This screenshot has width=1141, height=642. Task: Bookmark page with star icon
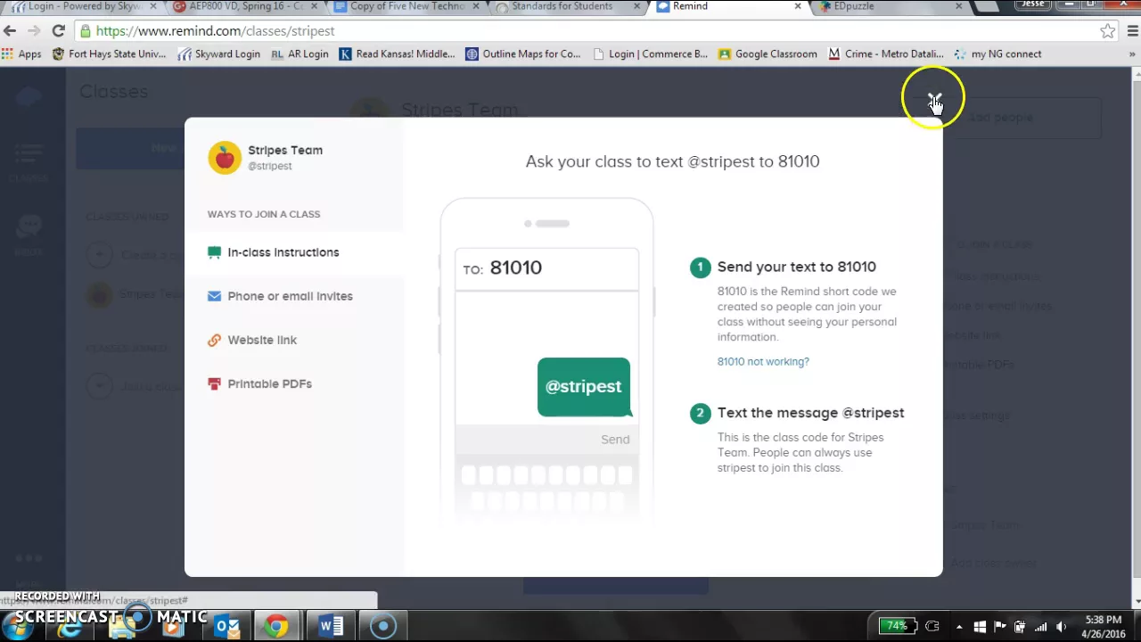(x=1107, y=31)
